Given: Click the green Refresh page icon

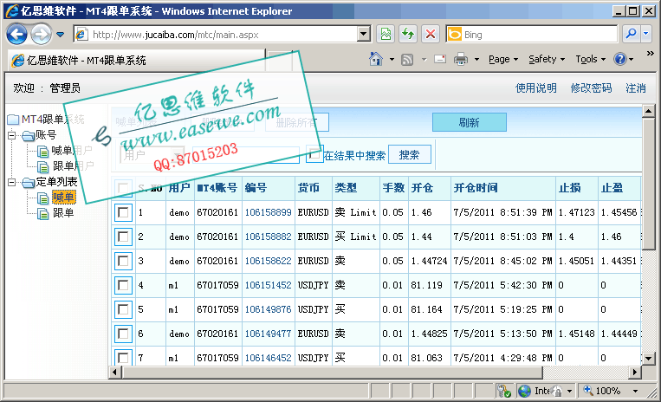Looking at the screenshot, I should pyautogui.click(x=408, y=34).
